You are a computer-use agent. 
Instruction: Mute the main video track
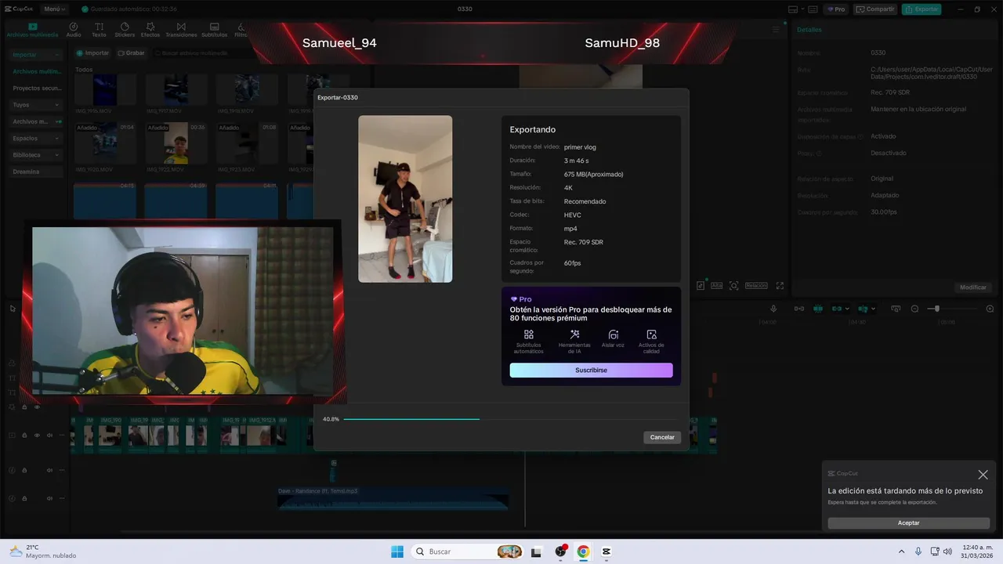[49, 436]
